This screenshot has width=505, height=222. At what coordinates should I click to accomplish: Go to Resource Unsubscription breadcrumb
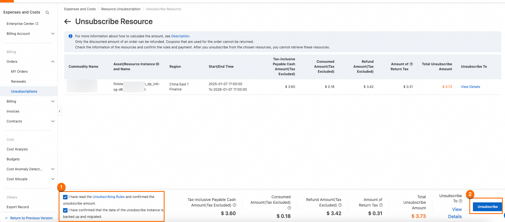pyautogui.click(x=121, y=9)
